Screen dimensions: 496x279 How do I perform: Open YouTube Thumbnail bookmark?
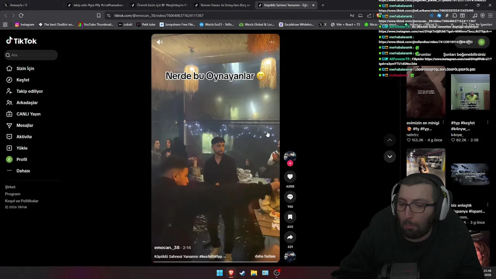point(96,24)
